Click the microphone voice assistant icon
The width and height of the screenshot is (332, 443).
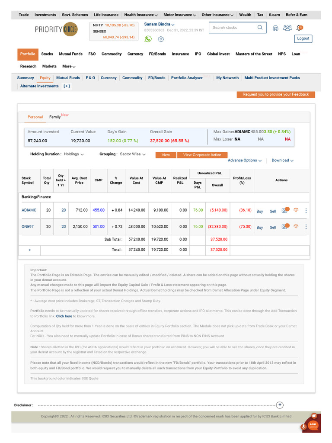coord(304,427)
